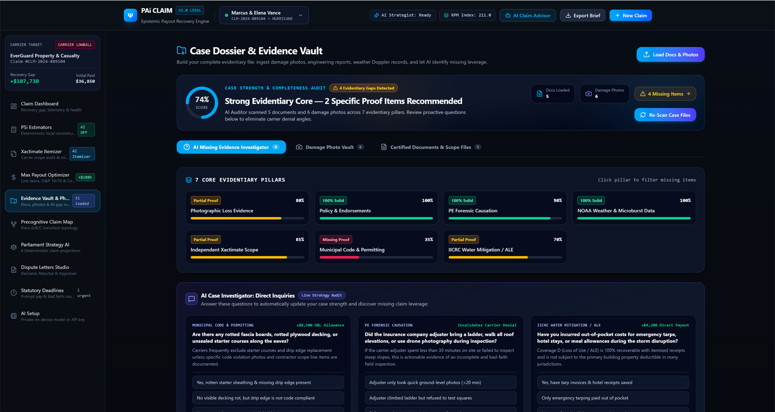Filter by Photographic Loss Evidence pillar

click(x=247, y=207)
